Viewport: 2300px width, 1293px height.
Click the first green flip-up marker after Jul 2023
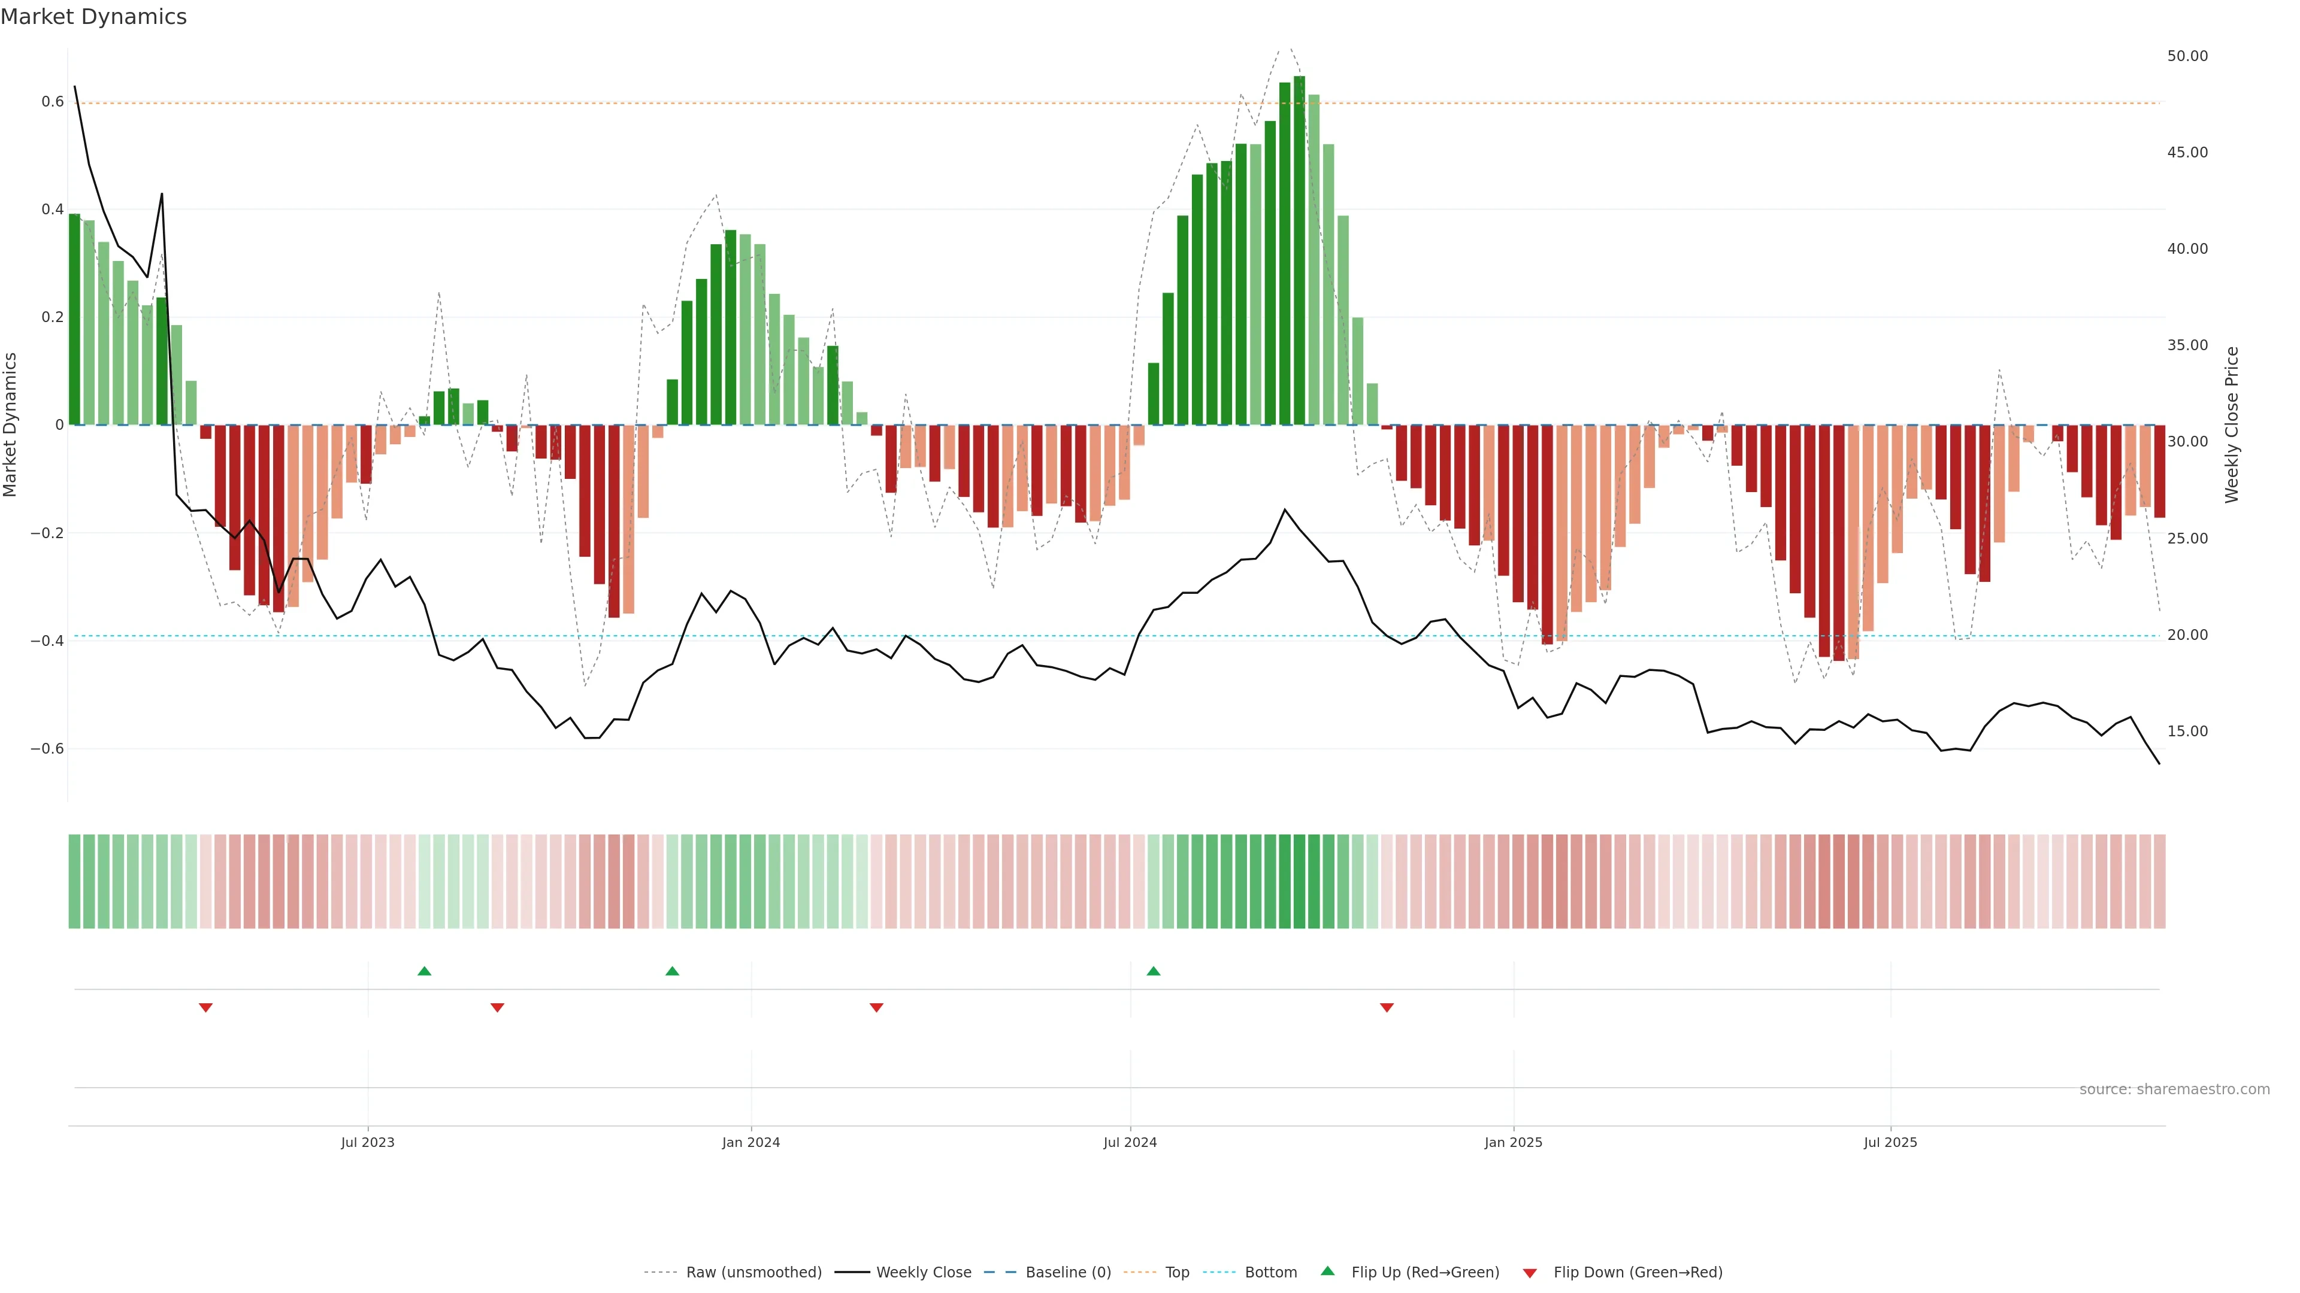coord(424,971)
